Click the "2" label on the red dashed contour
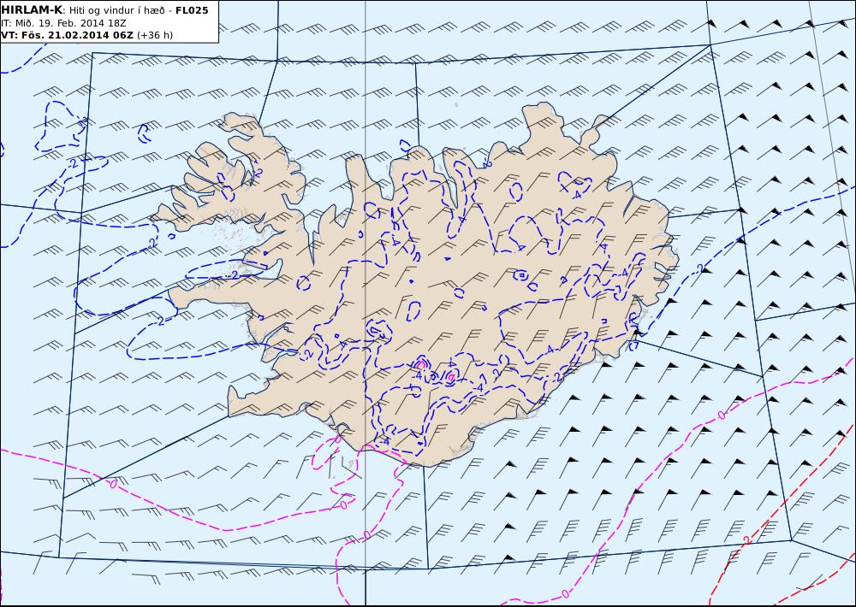The image size is (856, 607). [746, 540]
